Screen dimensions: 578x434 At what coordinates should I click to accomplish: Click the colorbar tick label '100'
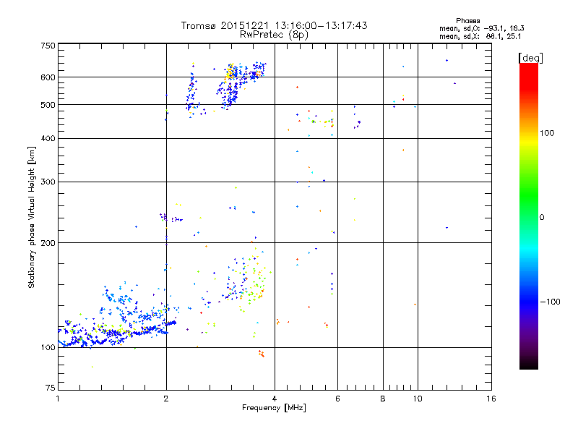[547, 133]
